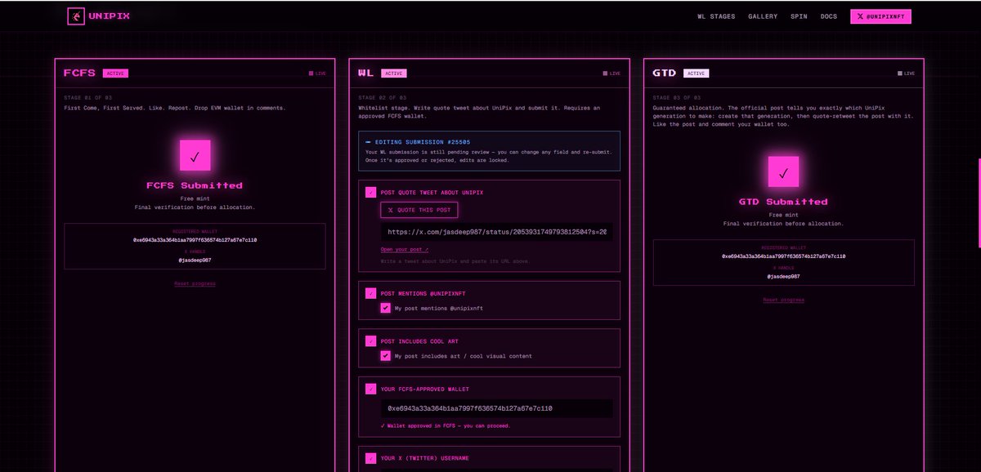Open the WL STAGES nav item

716,16
